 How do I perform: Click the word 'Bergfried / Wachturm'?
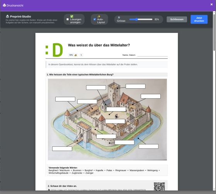coord(59,170)
